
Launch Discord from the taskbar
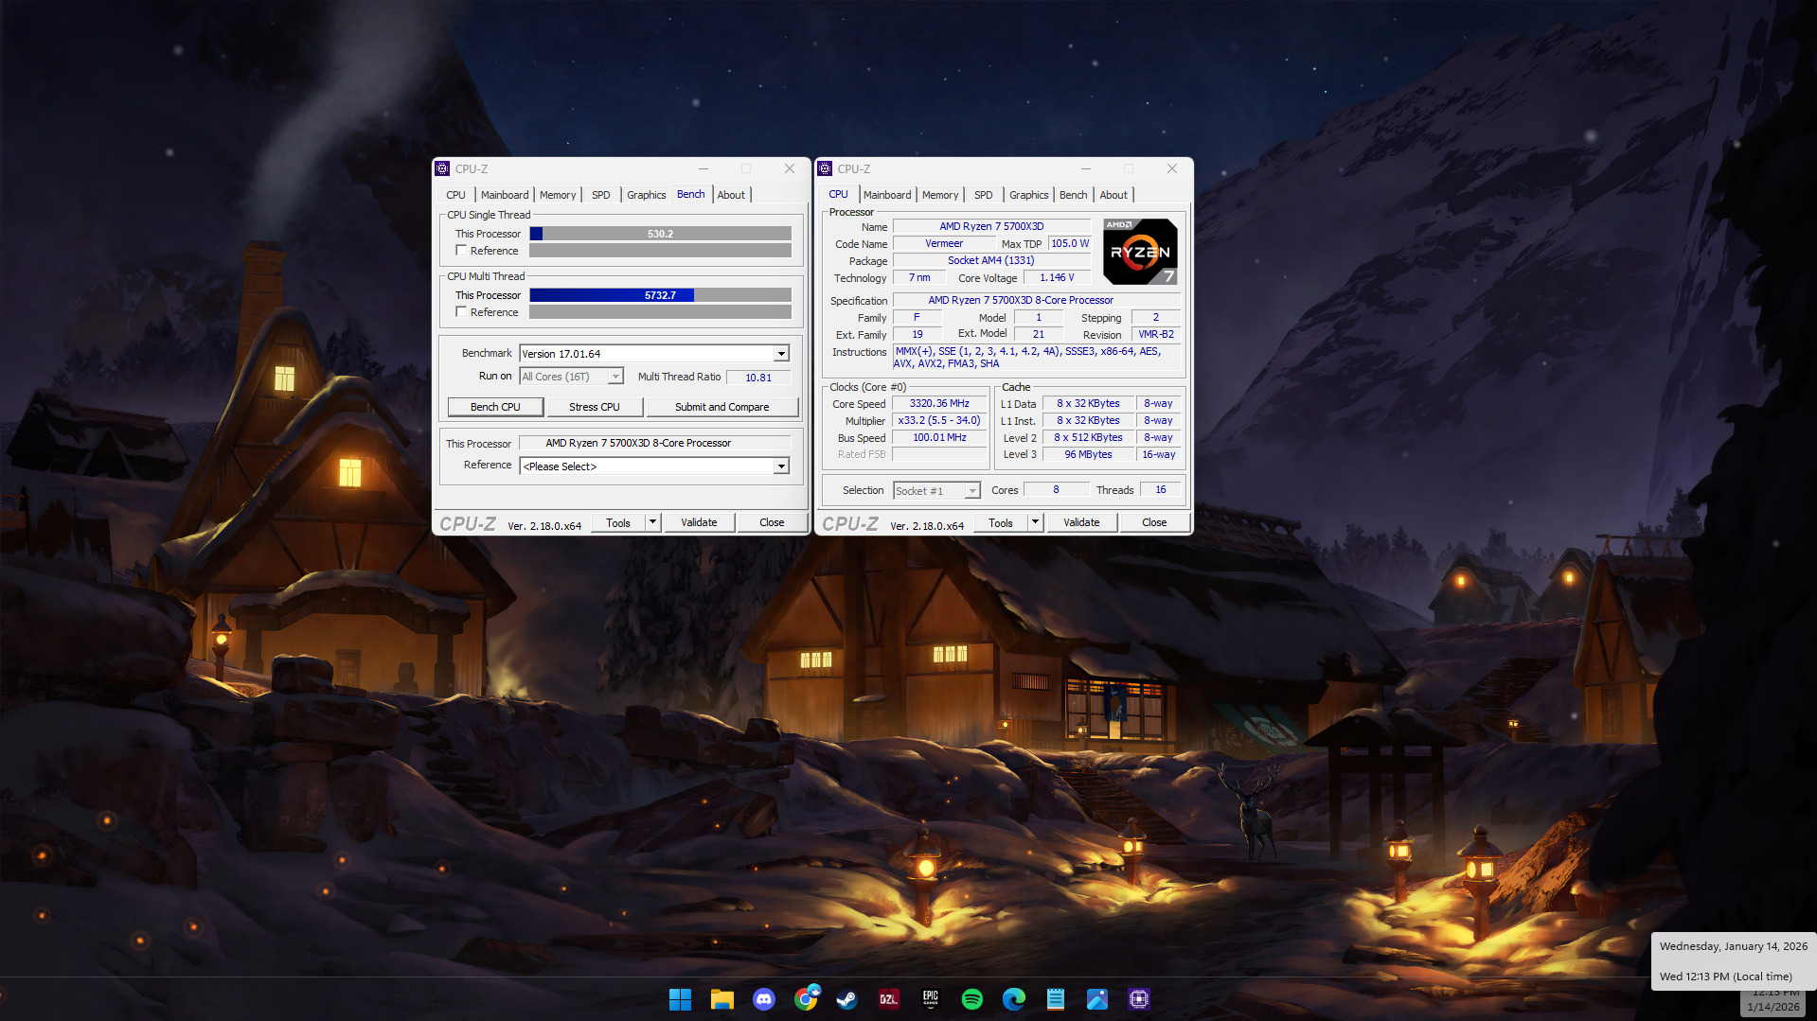(x=764, y=999)
